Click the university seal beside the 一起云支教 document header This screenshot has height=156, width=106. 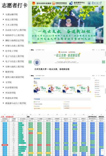pyautogui.click(x=37, y=63)
